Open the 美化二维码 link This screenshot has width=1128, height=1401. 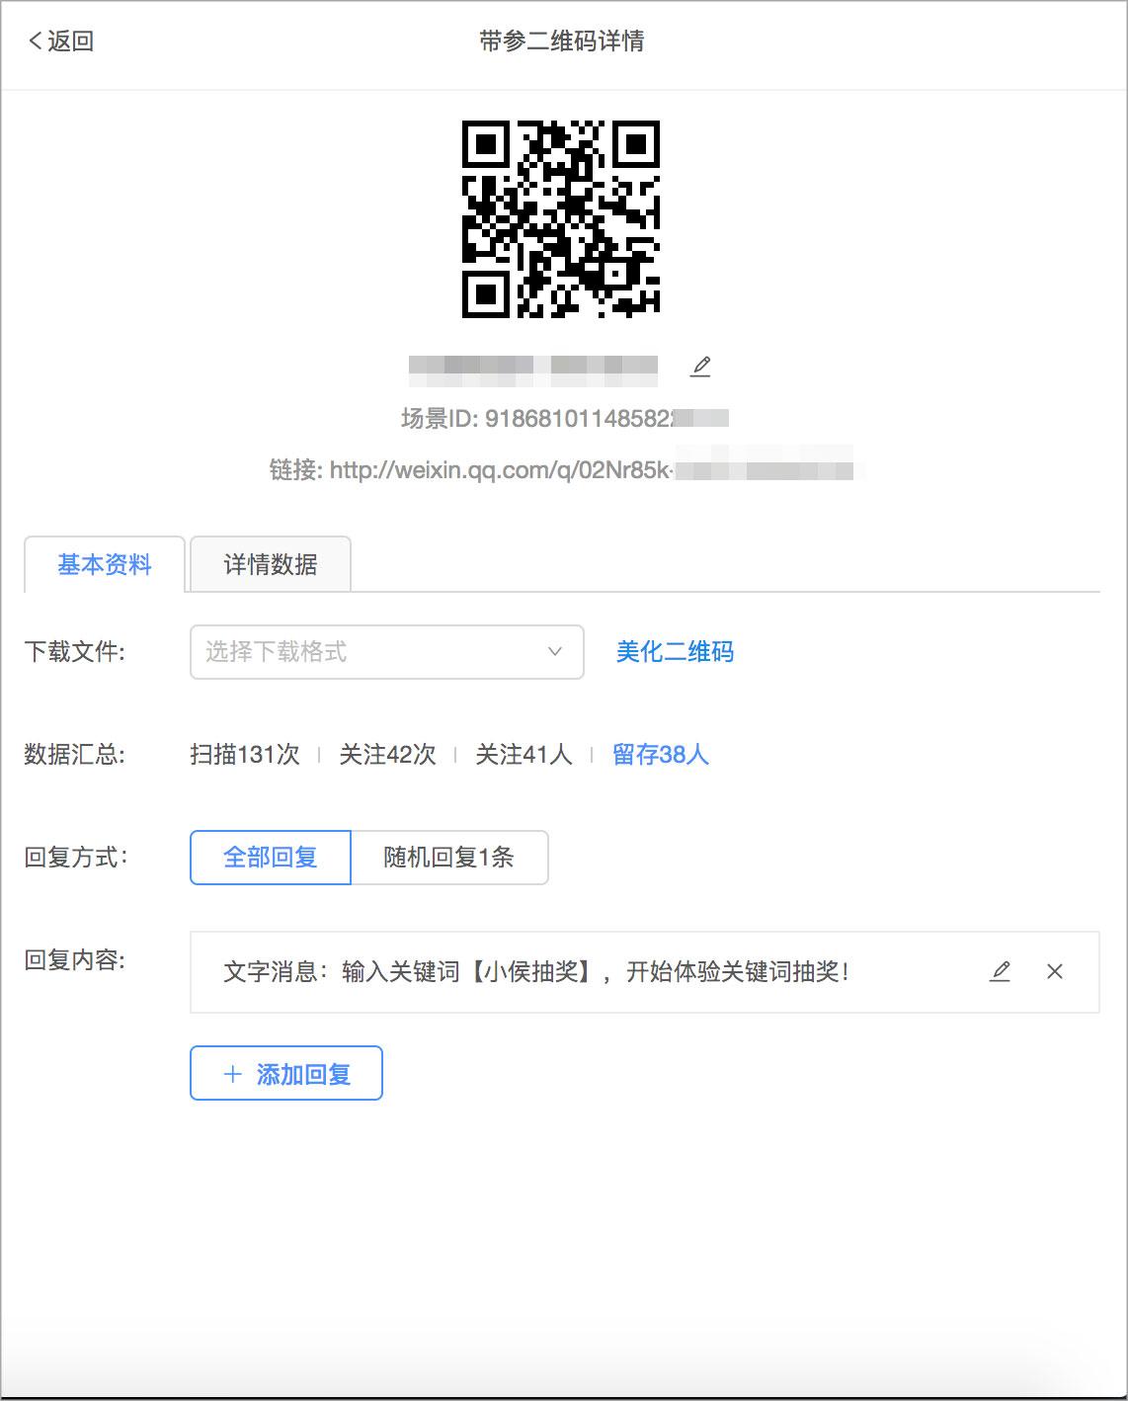click(675, 652)
